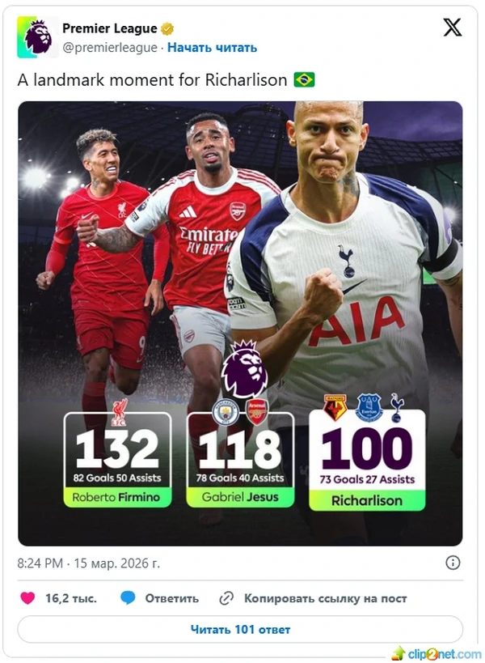Click the Ответить reply button
485x663 pixels.
coord(172,598)
